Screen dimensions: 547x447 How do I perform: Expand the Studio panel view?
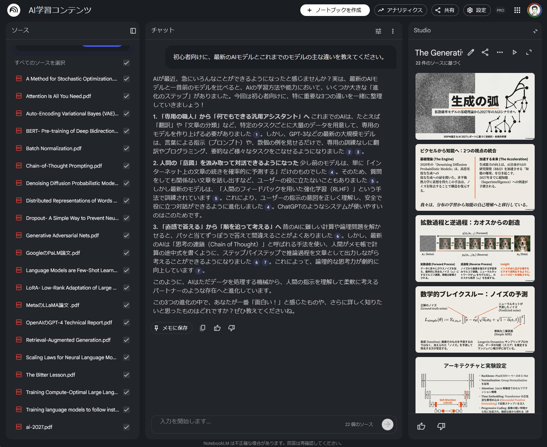click(529, 53)
